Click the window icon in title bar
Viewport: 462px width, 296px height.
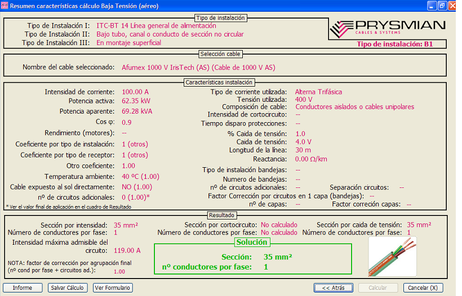(x=5, y=6)
